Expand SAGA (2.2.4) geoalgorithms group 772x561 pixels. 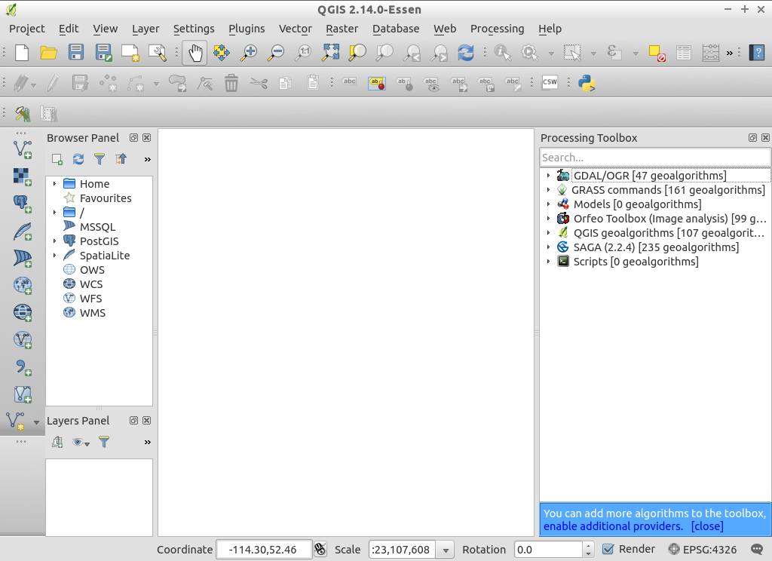coord(549,247)
